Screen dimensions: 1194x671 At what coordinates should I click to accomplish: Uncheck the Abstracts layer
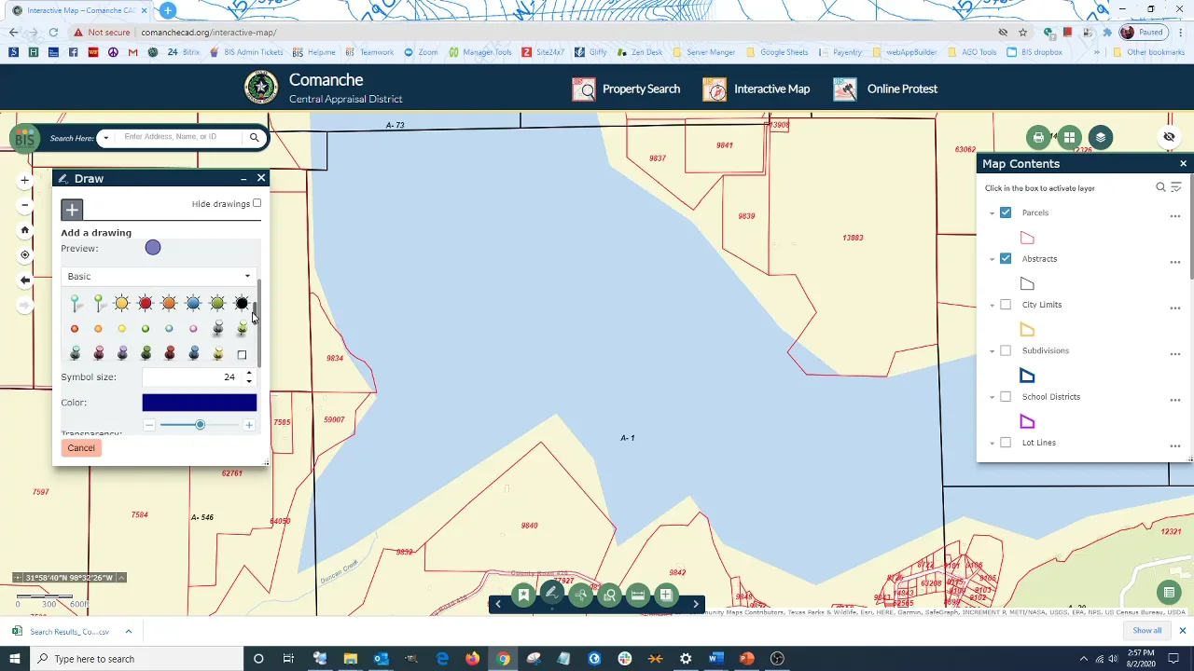point(1006,258)
